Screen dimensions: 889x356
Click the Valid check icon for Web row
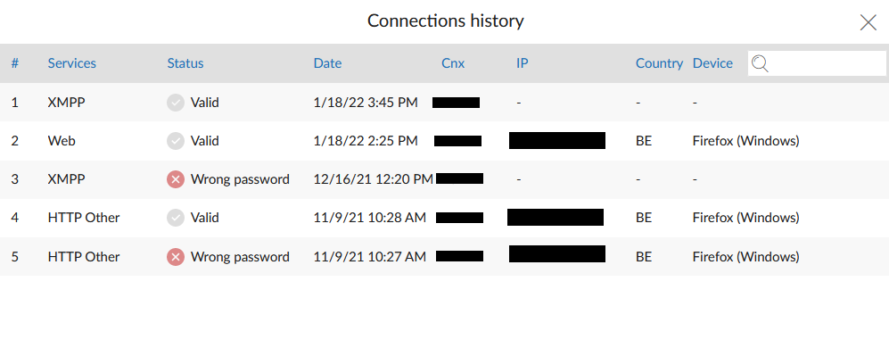coord(176,141)
